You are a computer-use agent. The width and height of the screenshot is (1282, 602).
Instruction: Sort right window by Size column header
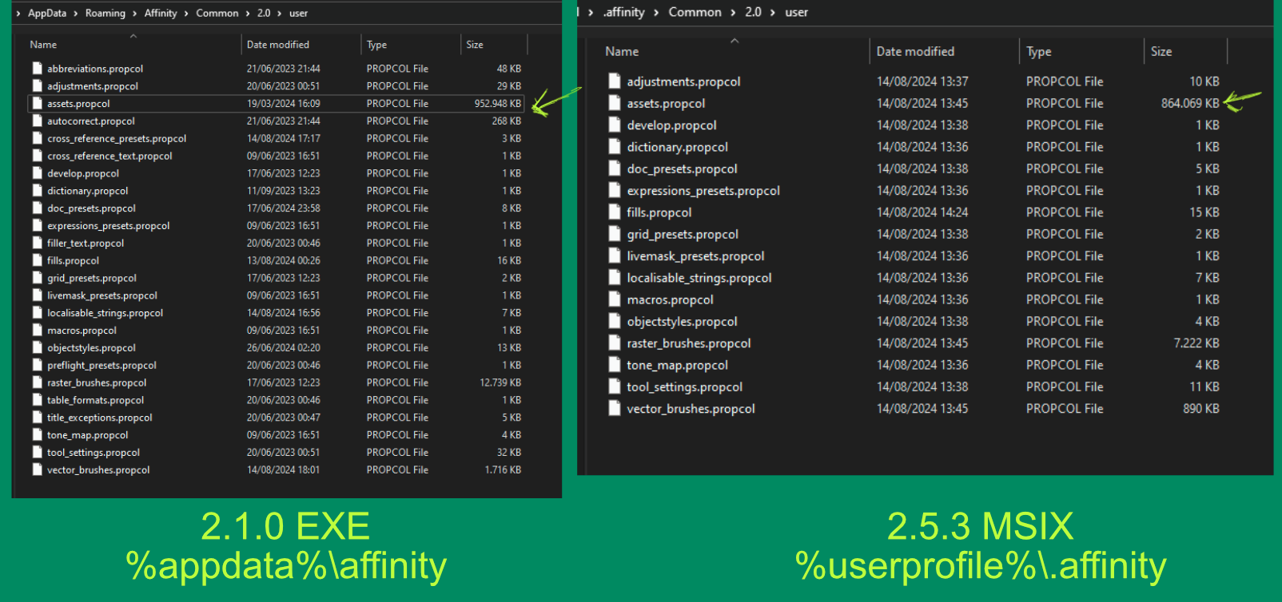click(x=1161, y=51)
